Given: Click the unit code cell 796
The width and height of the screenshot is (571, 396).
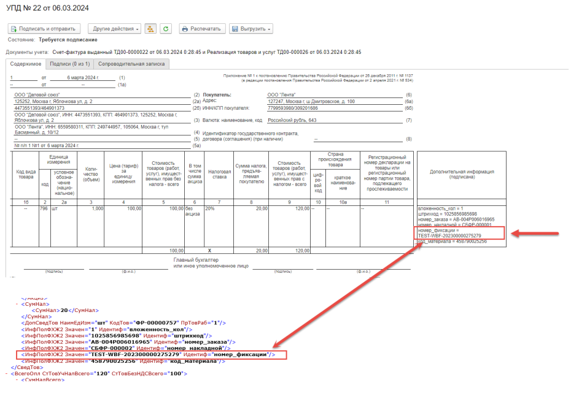Looking at the screenshot, I should [44, 208].
